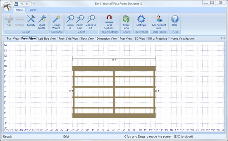228x141 pixels.
Task: Switch to the 3D View tab
Action: point(140,39)
